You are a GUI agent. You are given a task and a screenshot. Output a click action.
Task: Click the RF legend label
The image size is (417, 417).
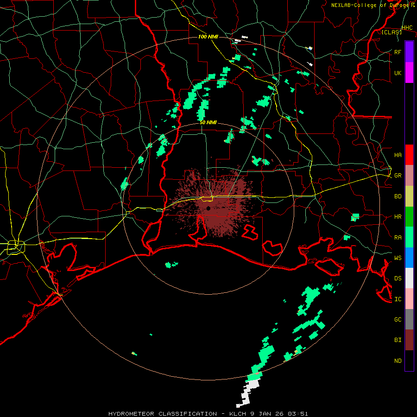point(398,52)
